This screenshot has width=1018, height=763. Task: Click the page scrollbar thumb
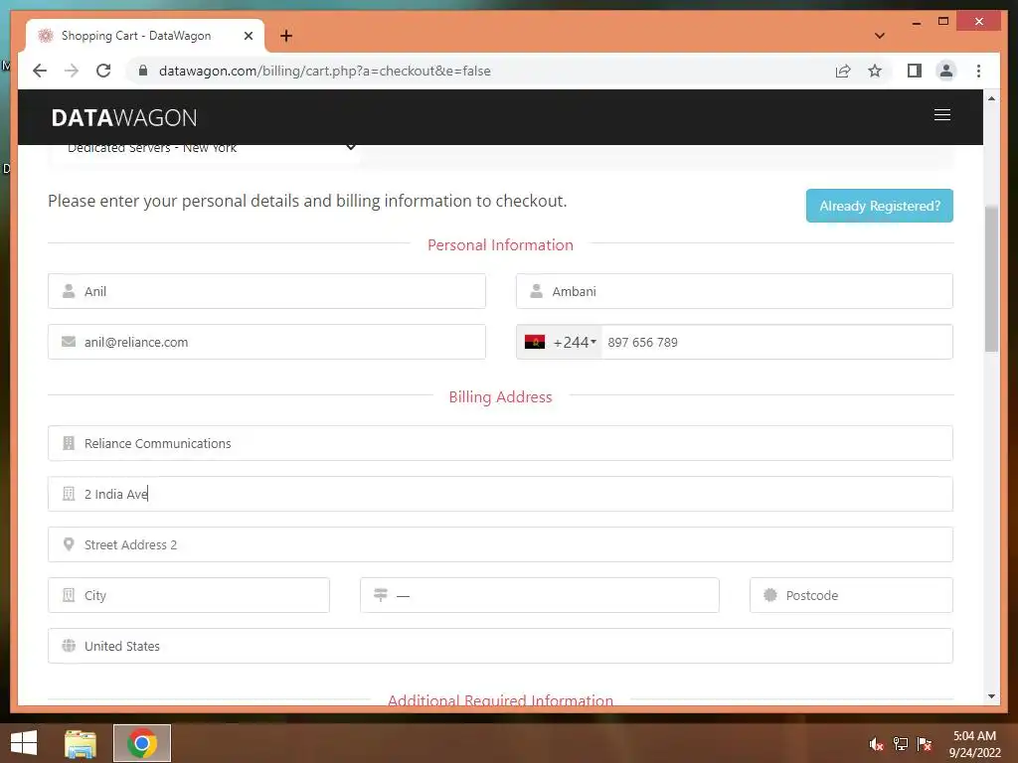tap(991, 279)
